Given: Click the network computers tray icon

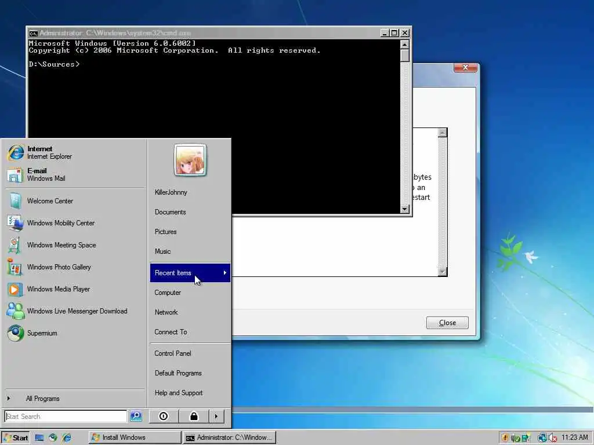Looking at the screenshot, I should pos(542,438).
